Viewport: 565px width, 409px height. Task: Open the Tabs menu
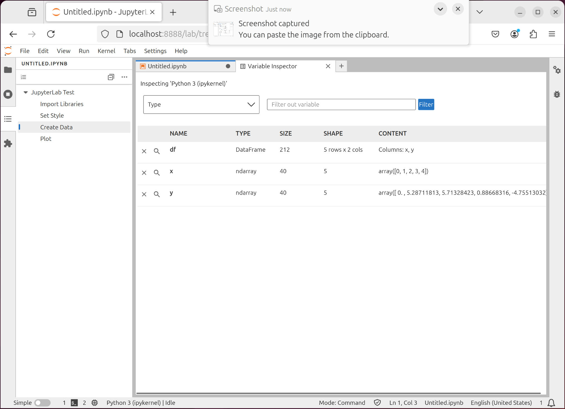pos(130,51)
